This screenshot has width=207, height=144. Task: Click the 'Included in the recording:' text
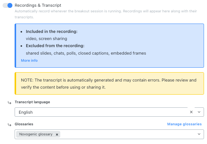pyautogui.click(x=52, y=31)
